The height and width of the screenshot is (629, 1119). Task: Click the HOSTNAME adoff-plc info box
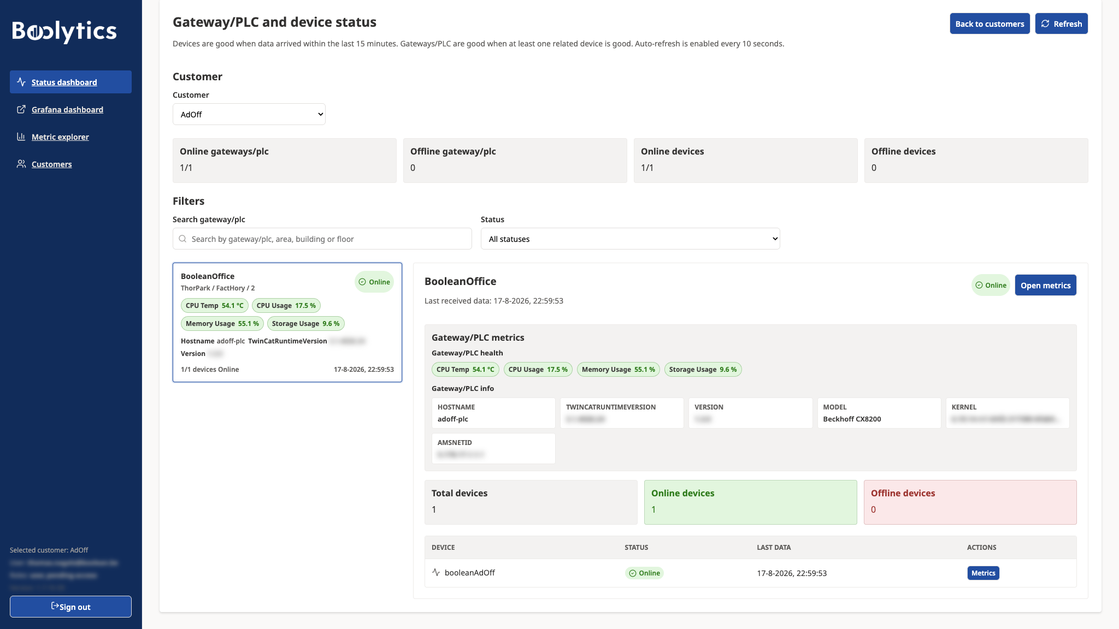(x=493, y=413)
